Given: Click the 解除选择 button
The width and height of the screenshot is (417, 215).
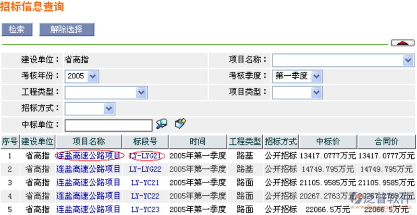Looking at the screenshot, I should pyautogui.click(x=67, y=30).
